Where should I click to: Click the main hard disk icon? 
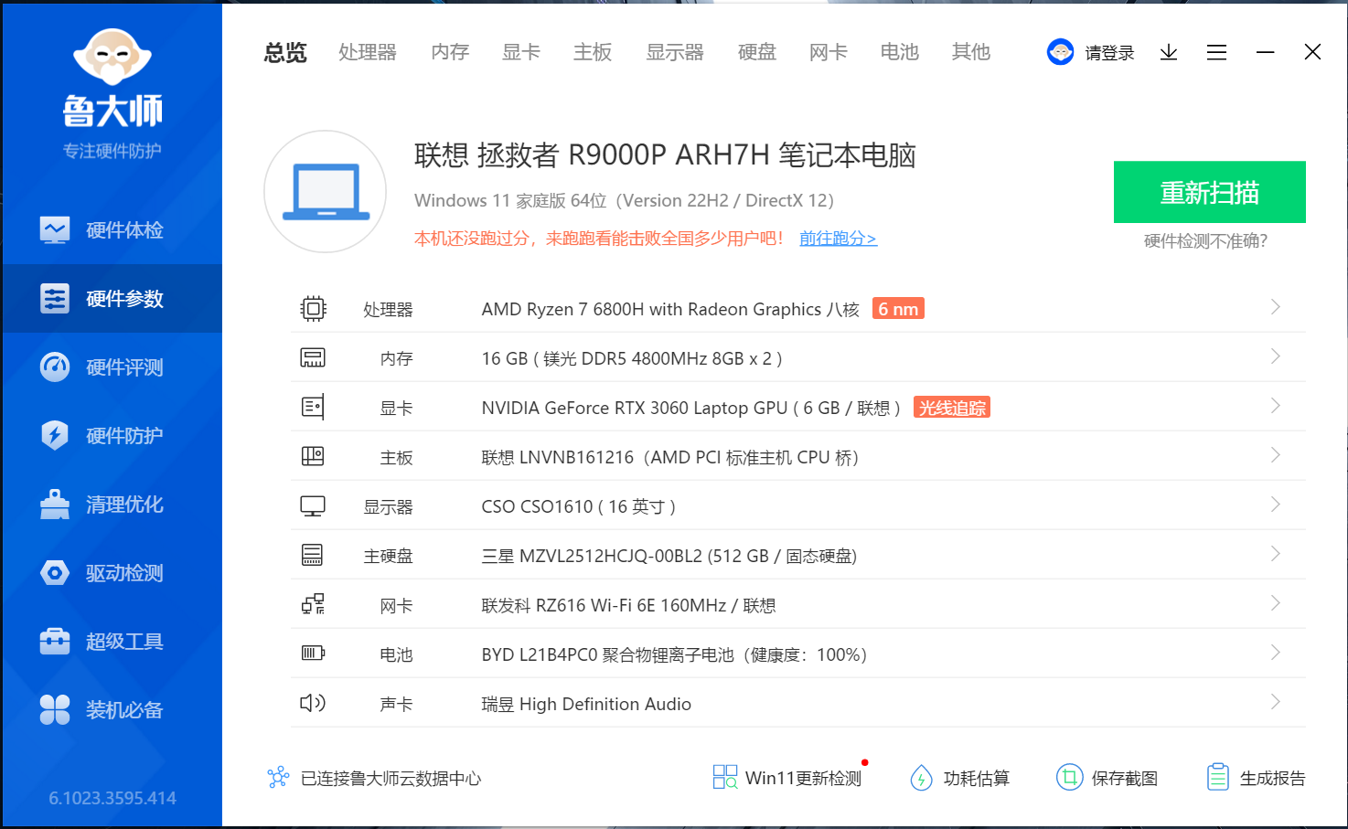313,555
